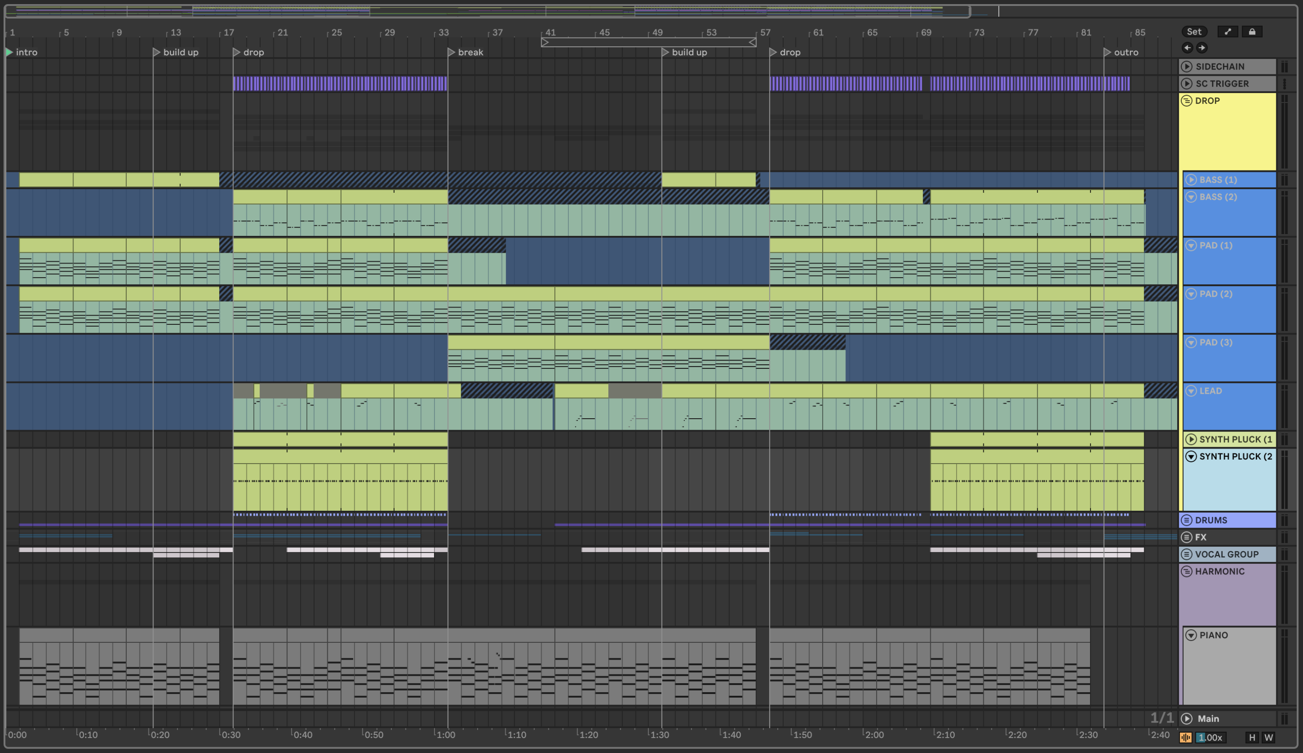
Task: Click the Main track play icon
Action: [x=1187, y=719]
